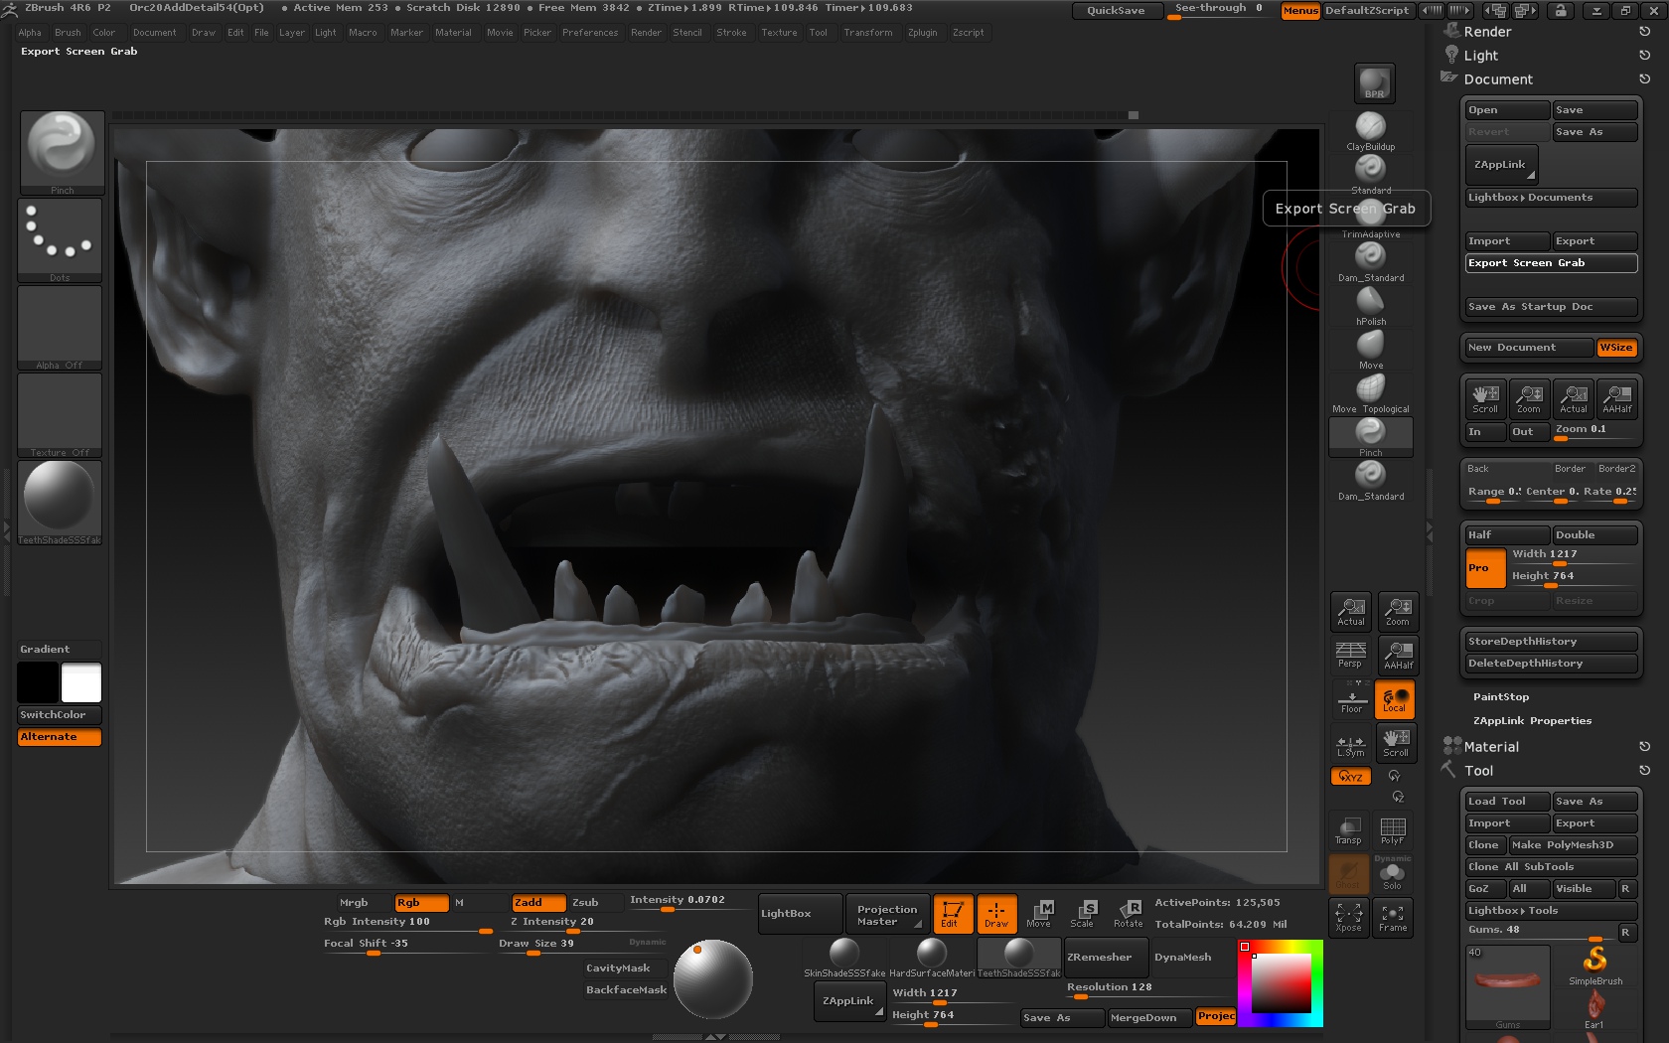The height and width of the screenshot is (1043, 1669).
Task: Click New Document button
Action: pos(1529,348)
